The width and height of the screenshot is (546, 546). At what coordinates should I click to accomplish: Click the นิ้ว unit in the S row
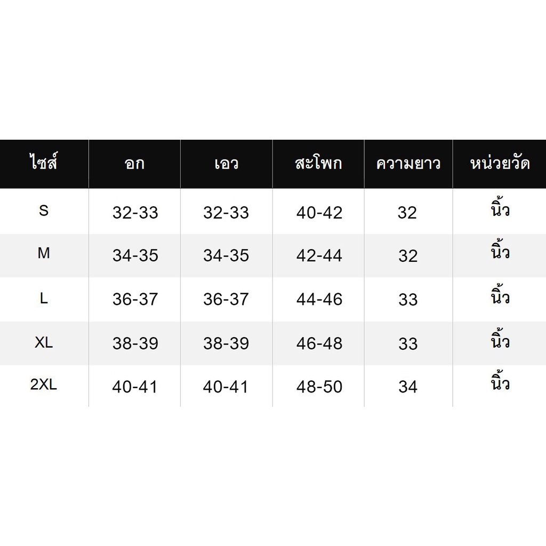pos(500,208)
